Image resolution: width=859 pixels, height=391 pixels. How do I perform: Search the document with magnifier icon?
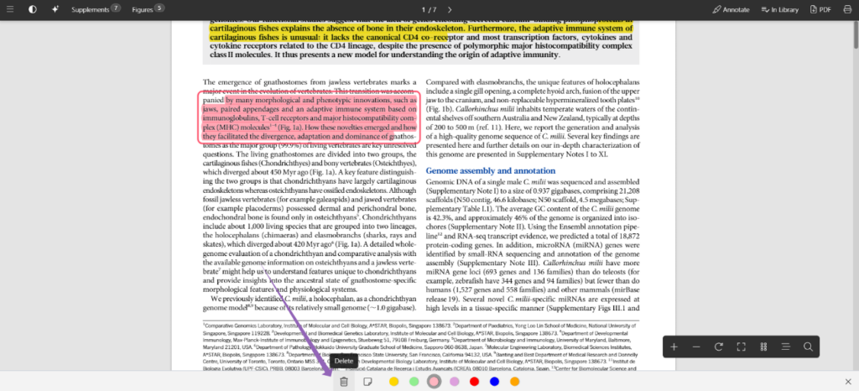click(808, 347)
